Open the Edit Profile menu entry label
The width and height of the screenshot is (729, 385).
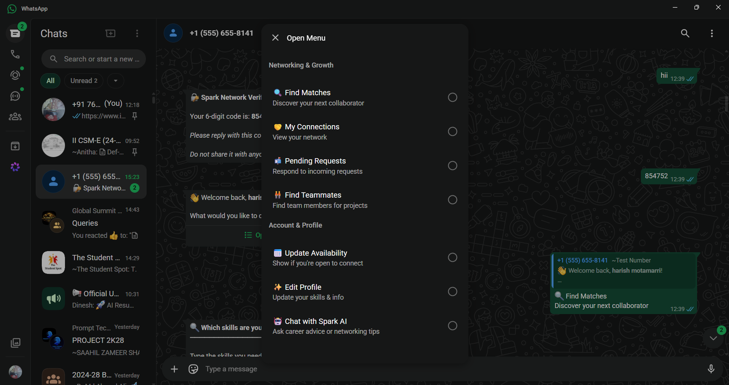[x=303, y=287]
